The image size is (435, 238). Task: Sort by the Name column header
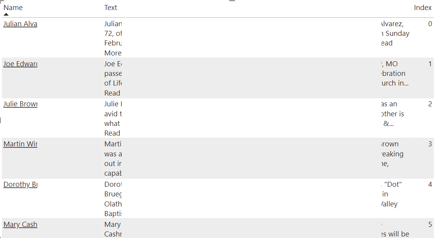click(13, 7)
